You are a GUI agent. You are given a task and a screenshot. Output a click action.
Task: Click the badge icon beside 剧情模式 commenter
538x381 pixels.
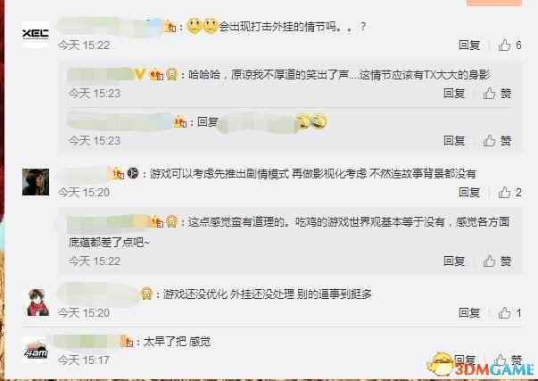click(x=133, y=173)
